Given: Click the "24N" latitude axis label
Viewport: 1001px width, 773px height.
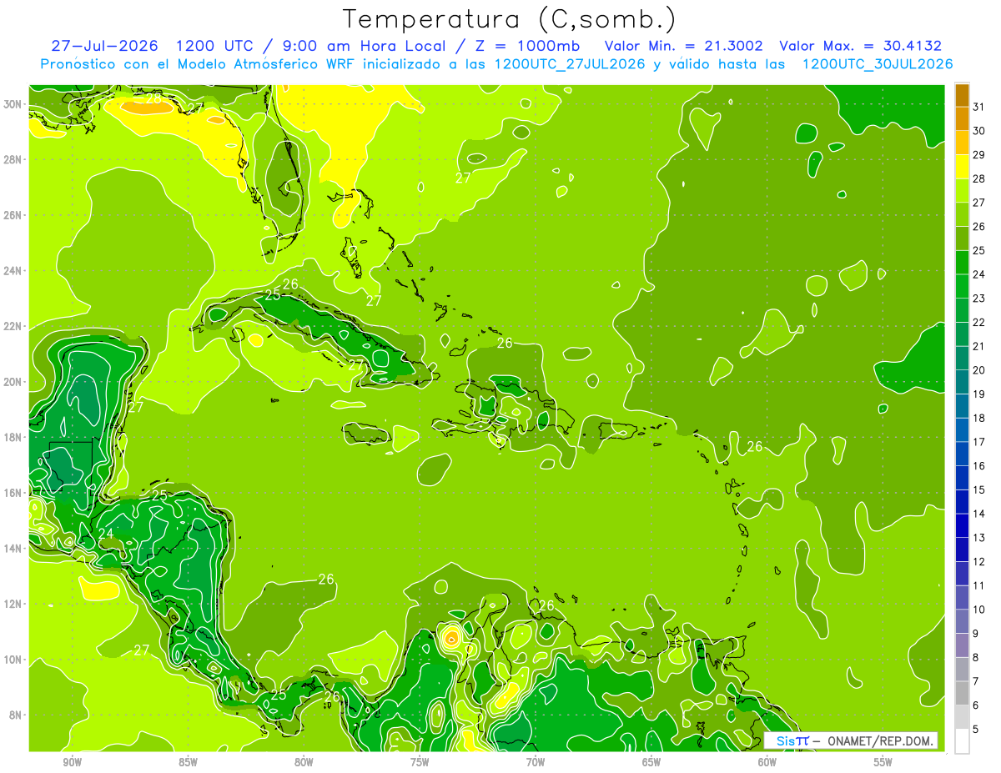Looking at the screenshot, I should 13,271.
